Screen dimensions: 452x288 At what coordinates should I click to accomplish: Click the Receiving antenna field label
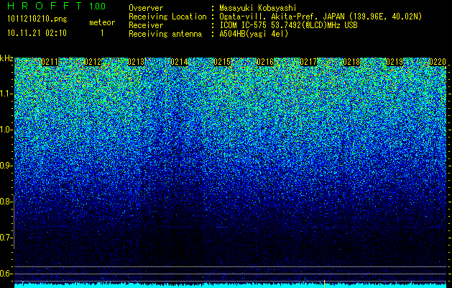point(165,34)
